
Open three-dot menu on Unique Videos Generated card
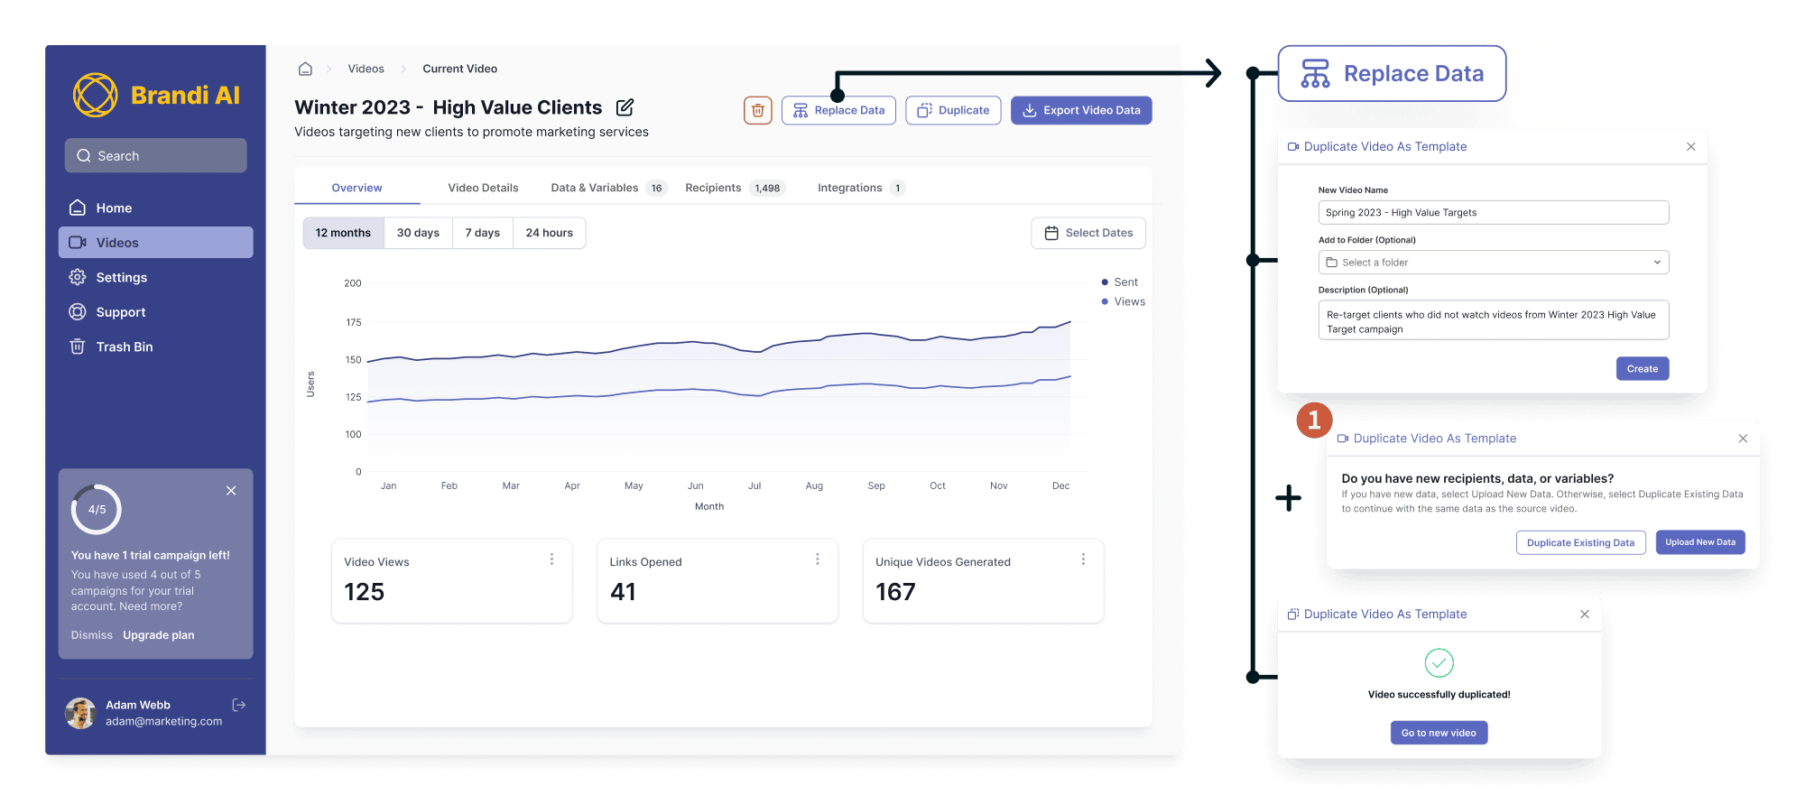[x=1083, y=559]
